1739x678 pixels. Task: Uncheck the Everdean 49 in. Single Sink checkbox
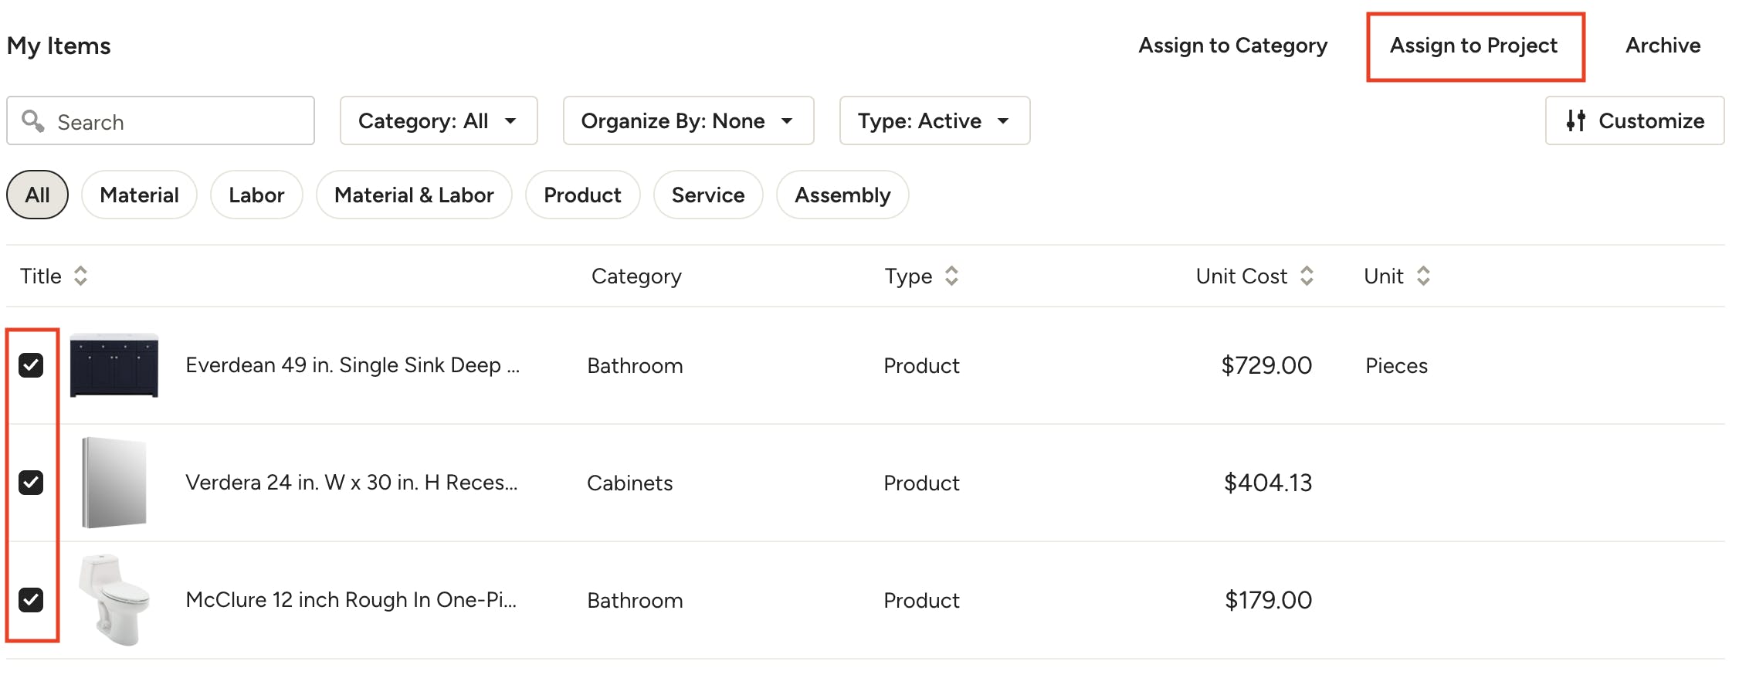click(x=31, y=365)
